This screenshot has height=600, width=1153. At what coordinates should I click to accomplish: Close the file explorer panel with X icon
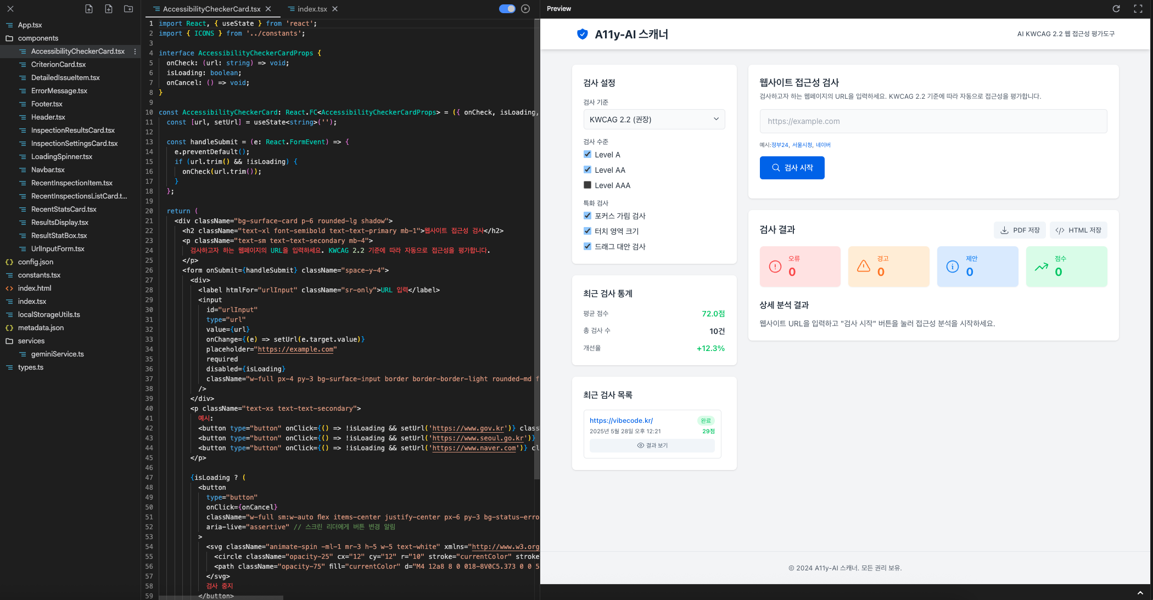point(10,9)
